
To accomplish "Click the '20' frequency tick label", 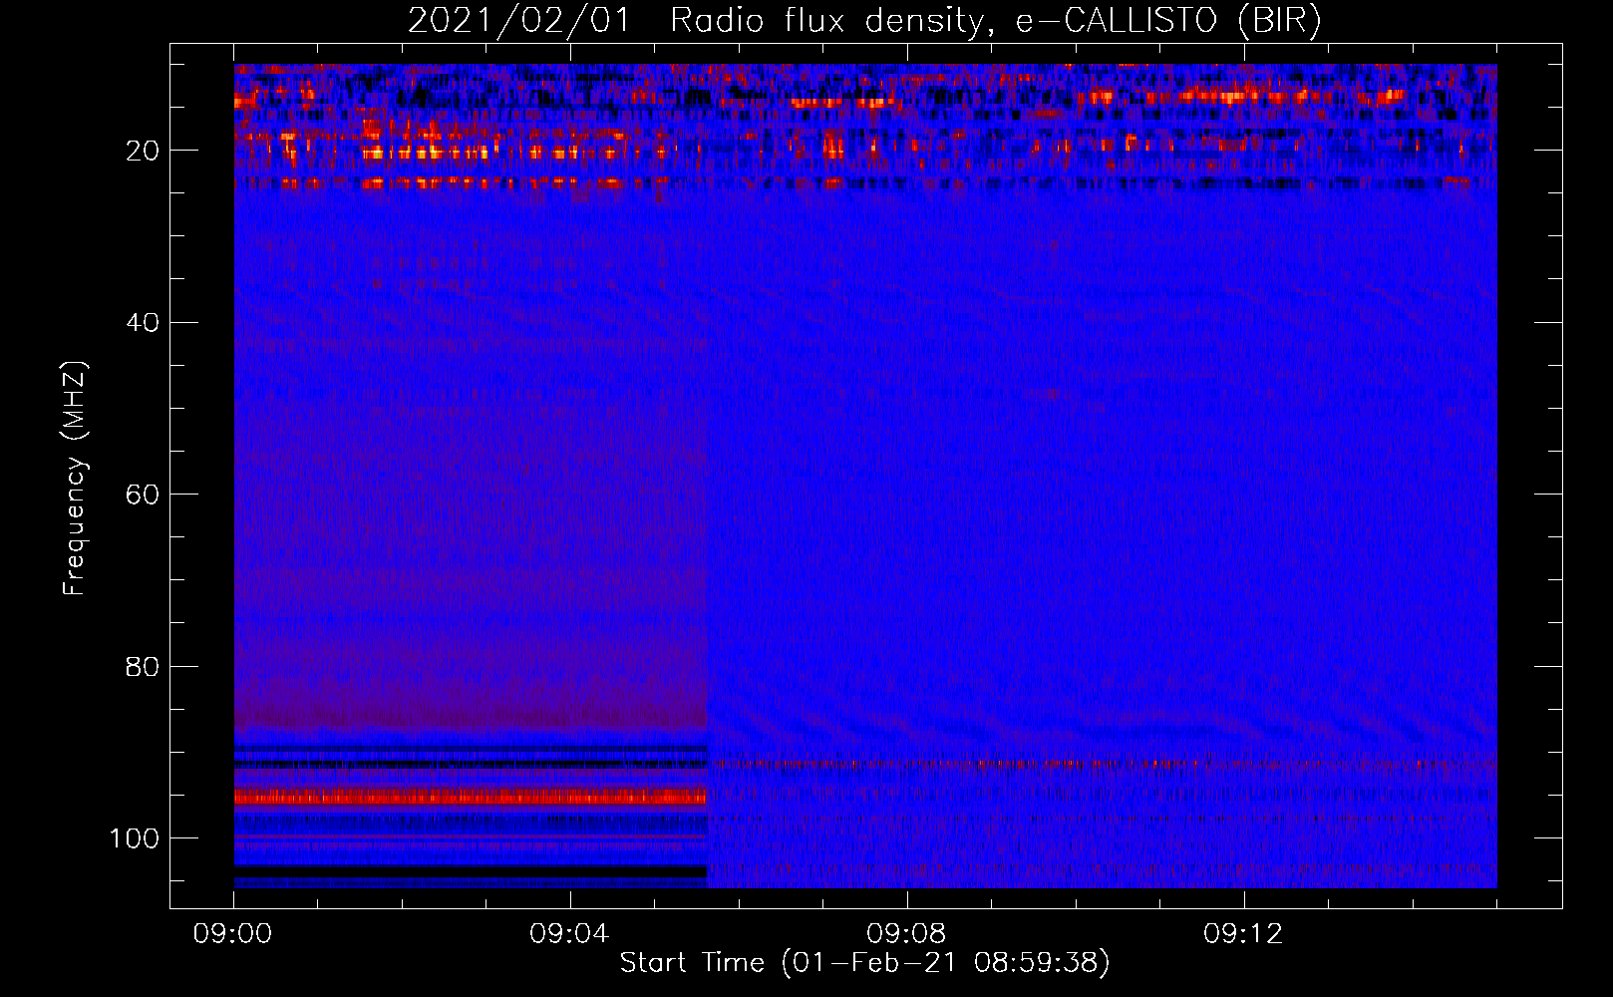I will tap(144, 151).
